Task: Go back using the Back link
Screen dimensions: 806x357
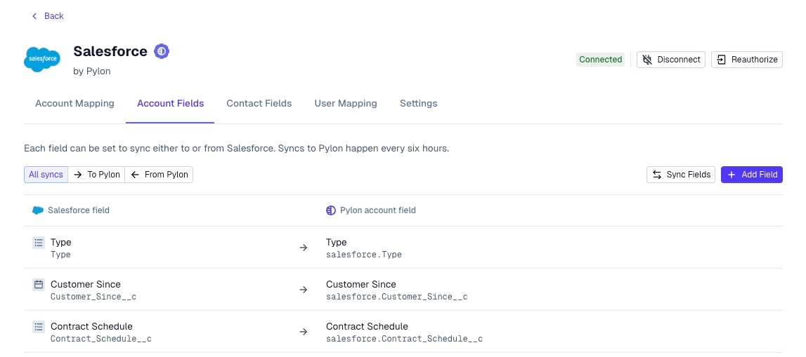Action: pos(48,16)
